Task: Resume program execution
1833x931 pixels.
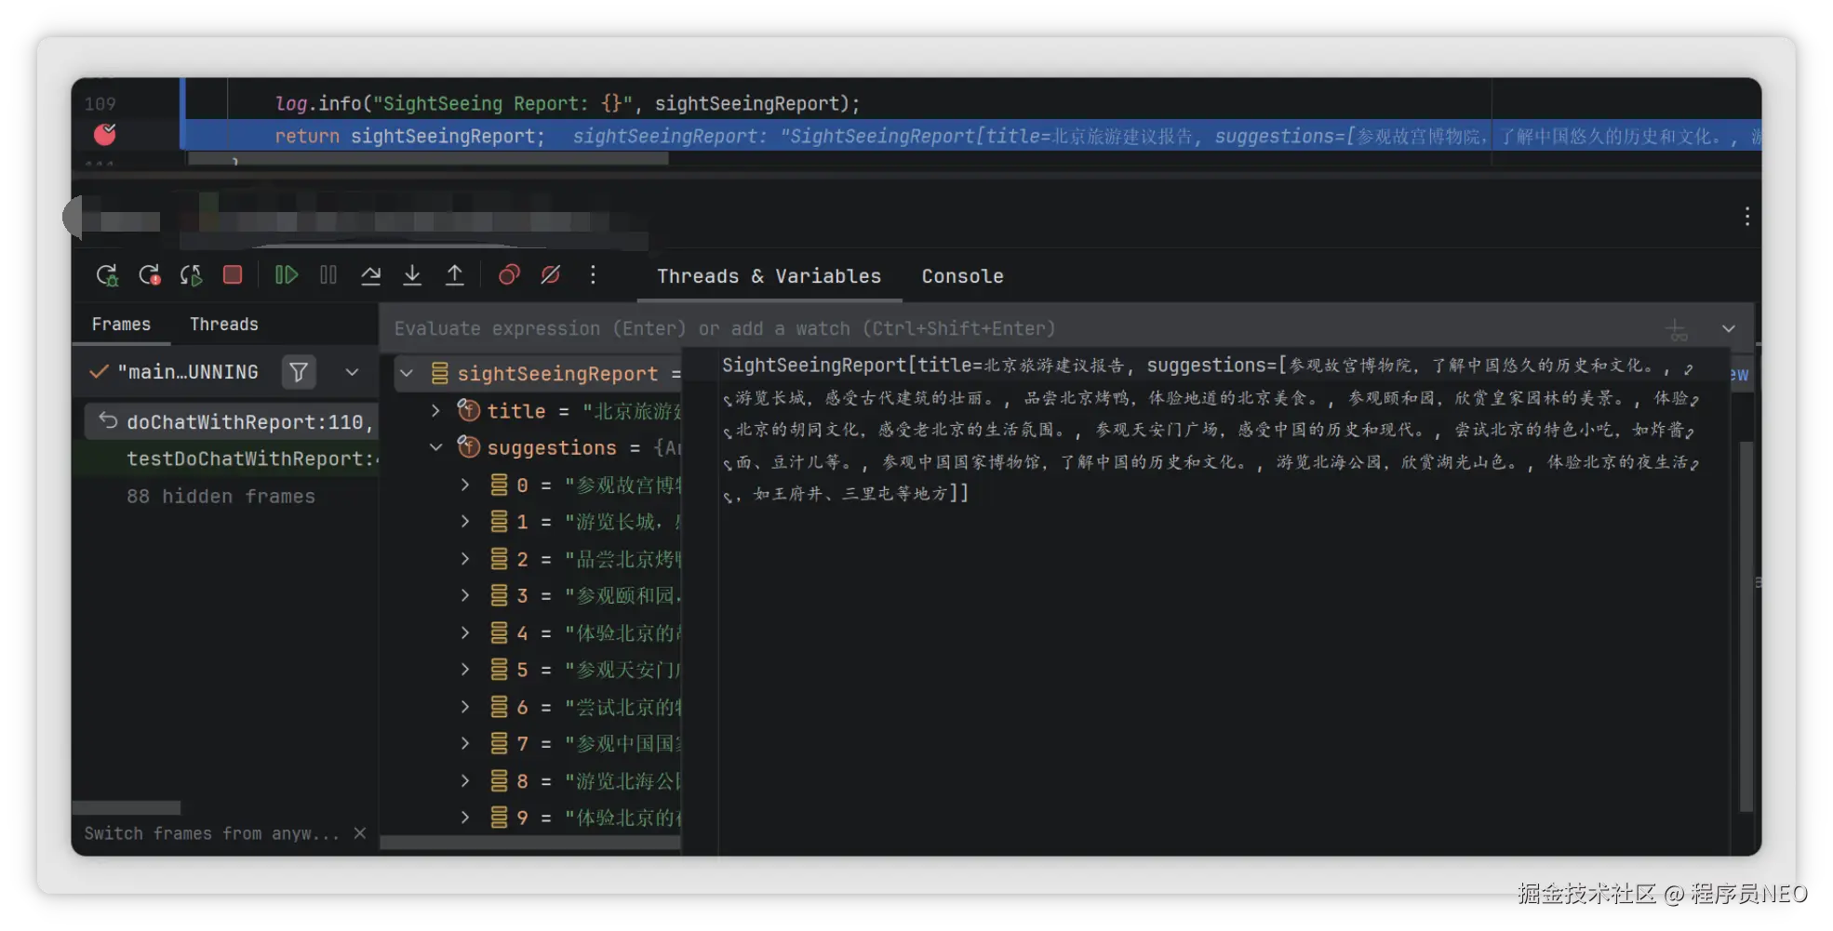Action: coord(286,274)
